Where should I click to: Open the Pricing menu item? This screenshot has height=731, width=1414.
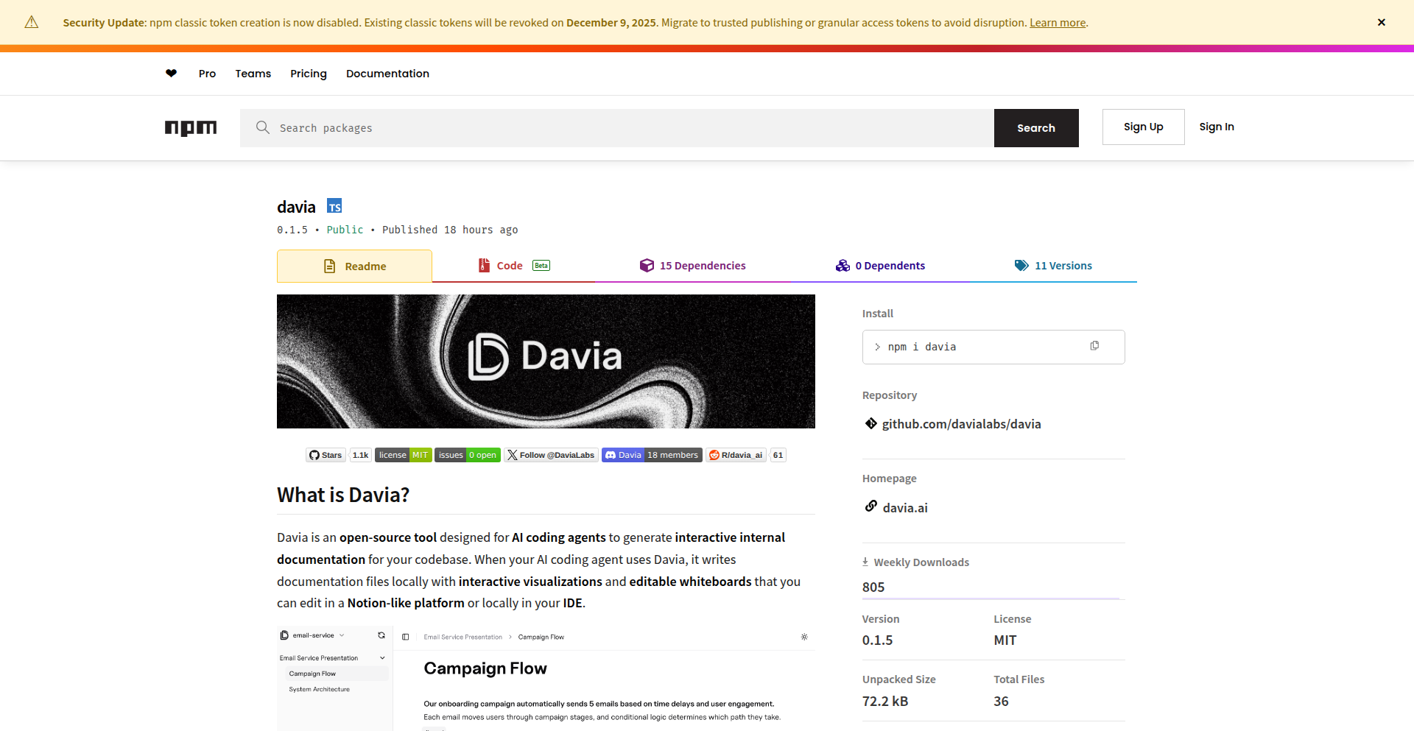(308, 73)
